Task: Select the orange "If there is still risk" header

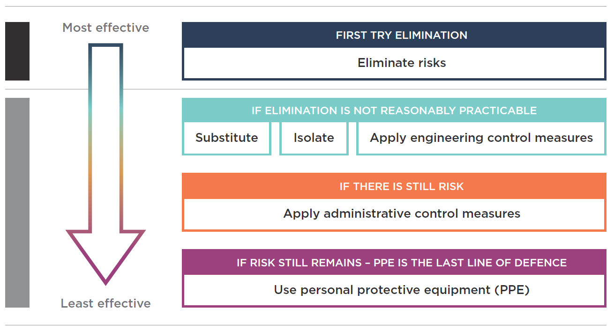Action: point(401,186)
